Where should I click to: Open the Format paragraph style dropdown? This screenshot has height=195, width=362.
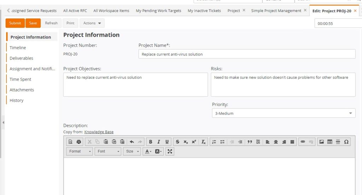coord(80,151)
